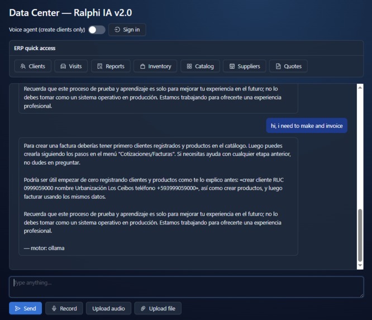
Task: Open the Visits quick access
Action: point(71,66)
